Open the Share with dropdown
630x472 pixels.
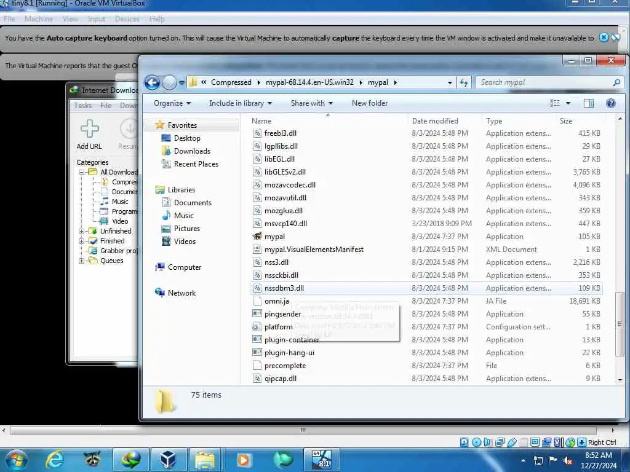tap(312, 103)
